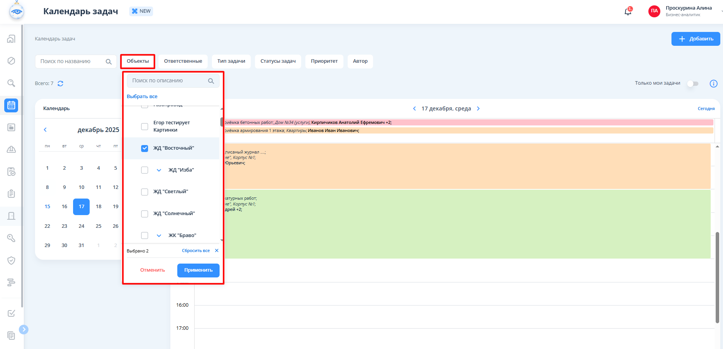
Task: Expand the ЖД "Изба" tree item
Action: pos(159,170)
